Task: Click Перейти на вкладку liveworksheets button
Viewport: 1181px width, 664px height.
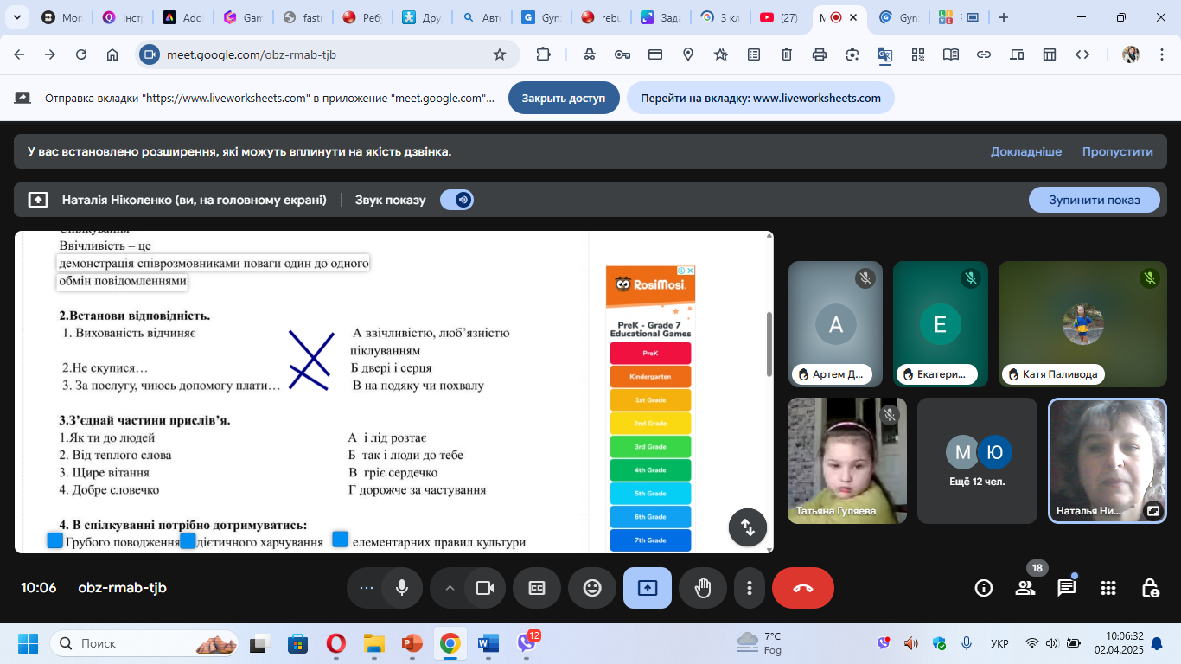Action: tap(761, 98)
